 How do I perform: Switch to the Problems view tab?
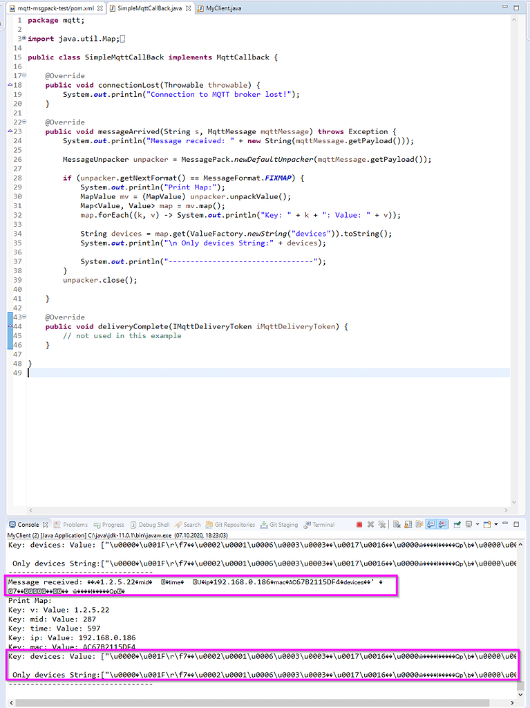pyautogui.click(x=71, y=525)
